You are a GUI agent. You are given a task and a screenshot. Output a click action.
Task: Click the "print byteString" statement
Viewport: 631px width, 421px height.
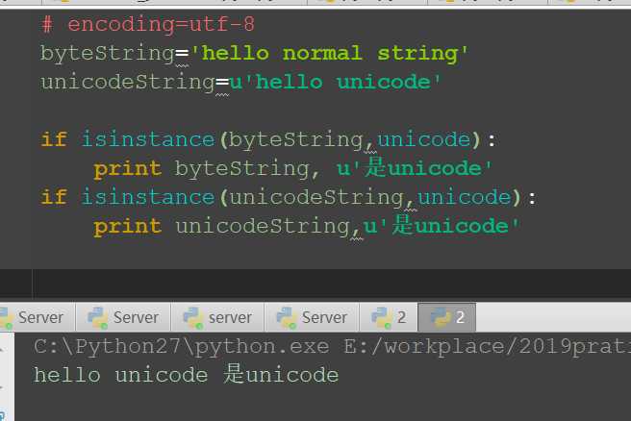[292, 168]
